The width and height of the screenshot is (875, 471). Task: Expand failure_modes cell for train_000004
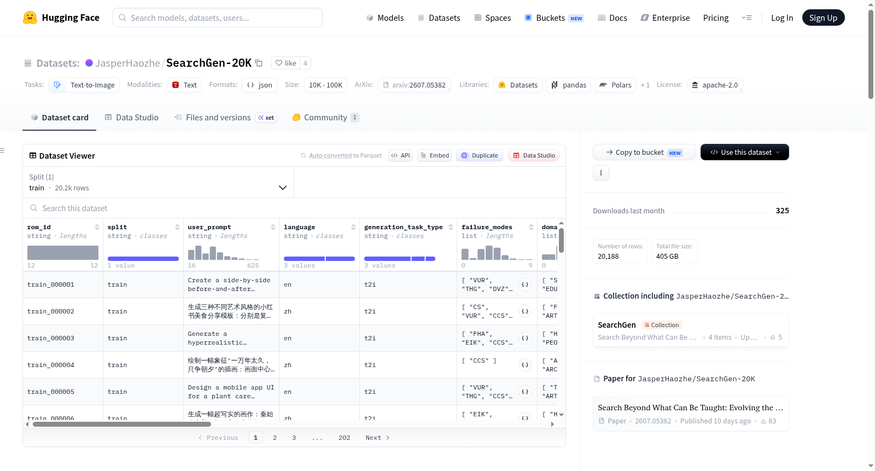coord(525,365)
